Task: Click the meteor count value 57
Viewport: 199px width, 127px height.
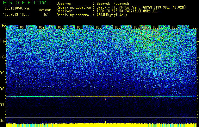Action: (x=46, y=15)
